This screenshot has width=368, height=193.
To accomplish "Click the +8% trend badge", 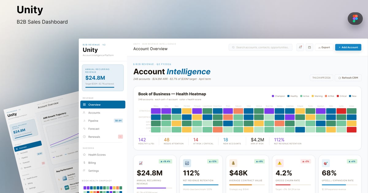I will (x=259, y=161).
